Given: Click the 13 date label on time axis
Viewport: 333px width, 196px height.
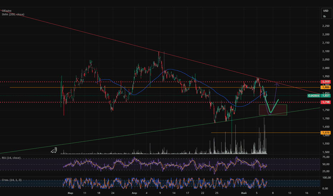Looking at the screenshot, I should [x=290, y=193].
